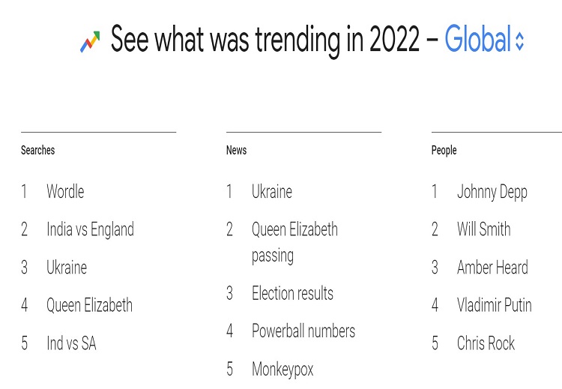Screen dimensions: 562x389
Task: Open the Wordle search entry
Action: (x=65, y=191)
